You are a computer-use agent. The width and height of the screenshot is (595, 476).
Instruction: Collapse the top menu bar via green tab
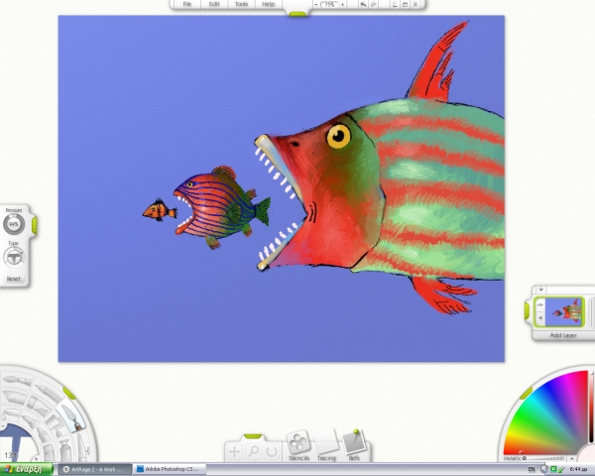pyautogui.click(x=297, y=15)
